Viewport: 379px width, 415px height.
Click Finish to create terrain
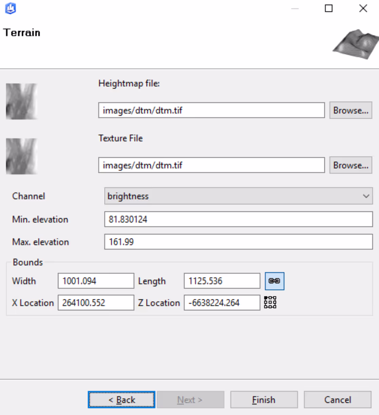pyautogui.click(x=264, y=400)
